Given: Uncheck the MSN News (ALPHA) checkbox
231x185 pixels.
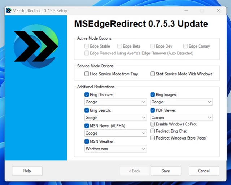Looking at the screenshot, I should (x=87, y=126).
